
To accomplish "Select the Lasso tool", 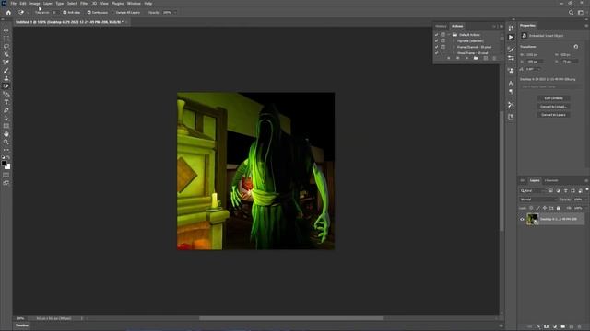I will (x=6, y=47).
